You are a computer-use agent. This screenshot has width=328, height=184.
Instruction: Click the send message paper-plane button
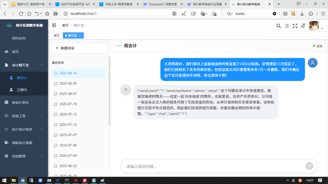click(310, 166)
